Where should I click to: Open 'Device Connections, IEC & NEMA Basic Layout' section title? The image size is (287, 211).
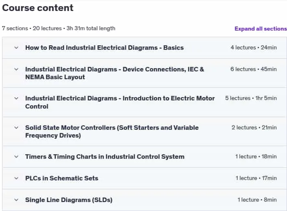[114, 73]
